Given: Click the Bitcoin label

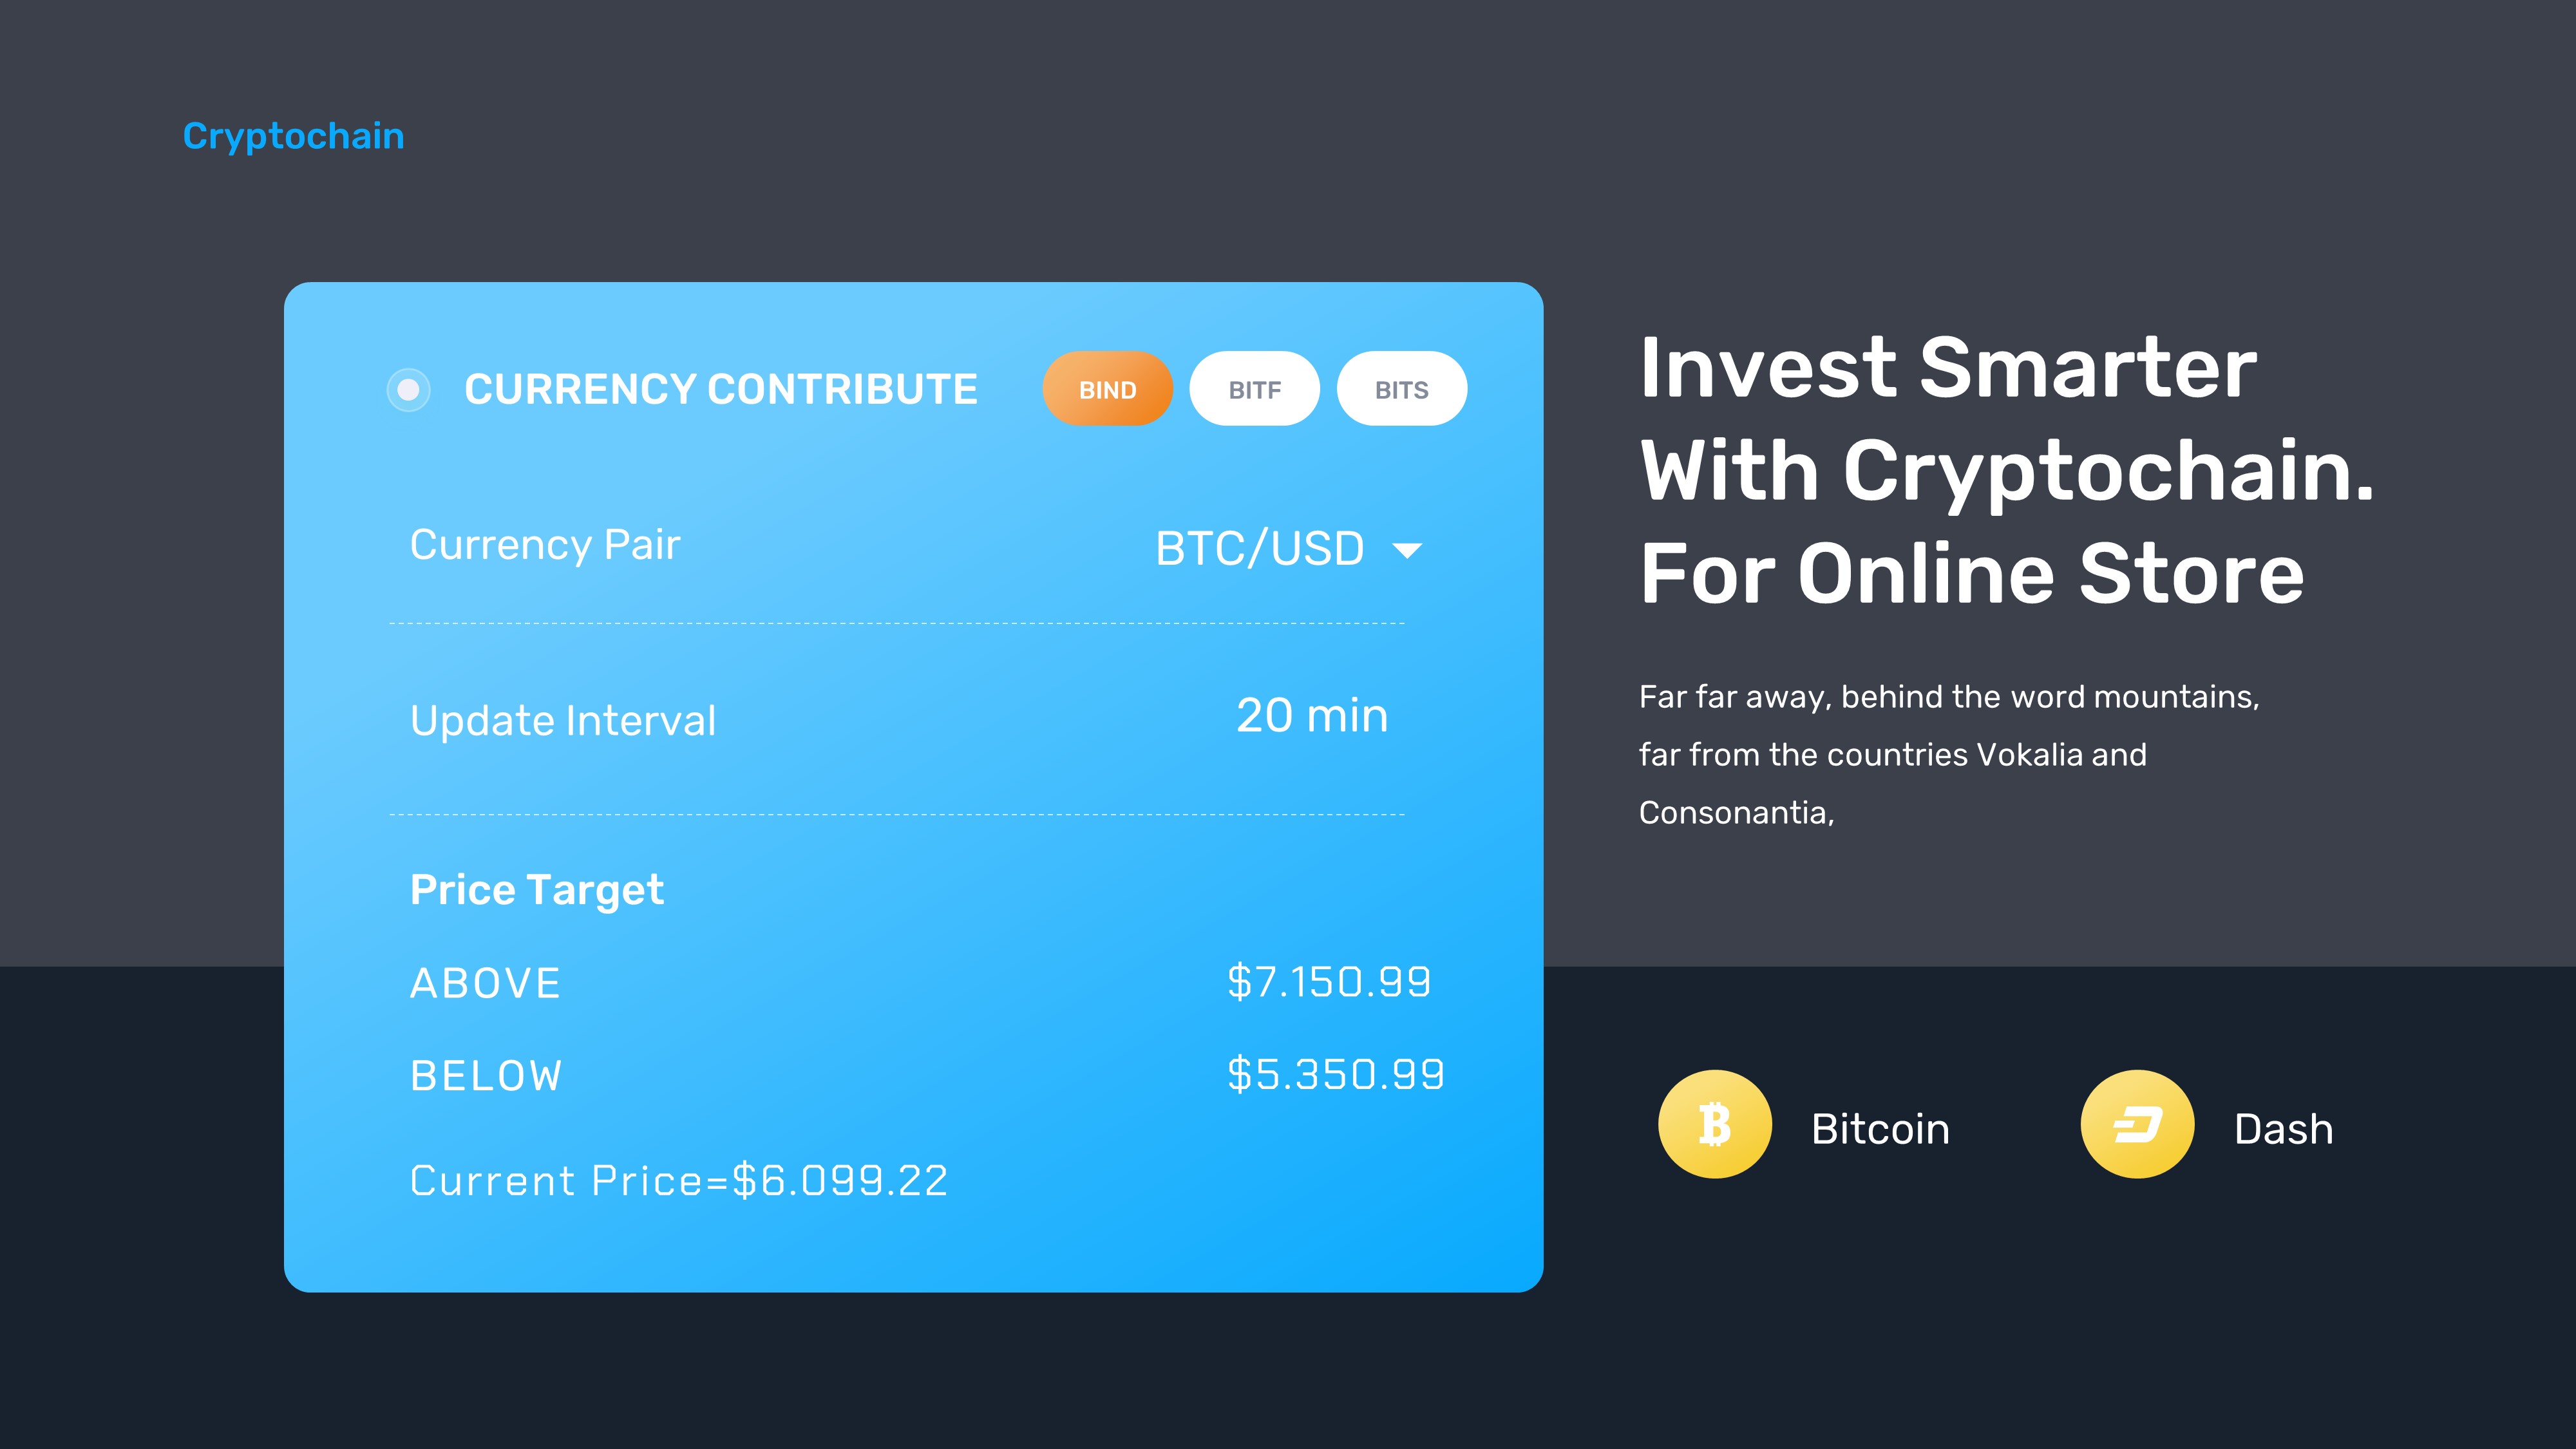Looking at the screenshot, I should [1880, 1129].
